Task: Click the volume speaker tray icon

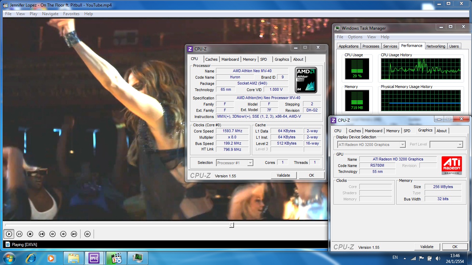Action: click(x=438, y=258)
